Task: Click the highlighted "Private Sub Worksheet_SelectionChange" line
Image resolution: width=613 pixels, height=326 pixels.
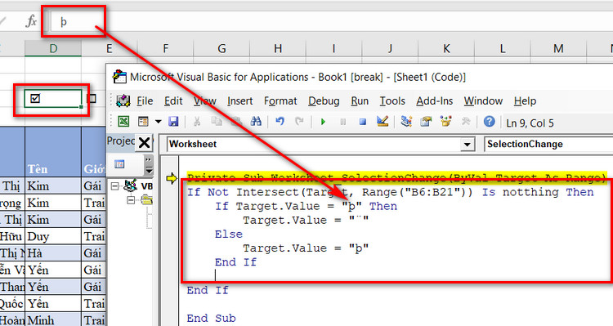Action: [x=396, y=178]
